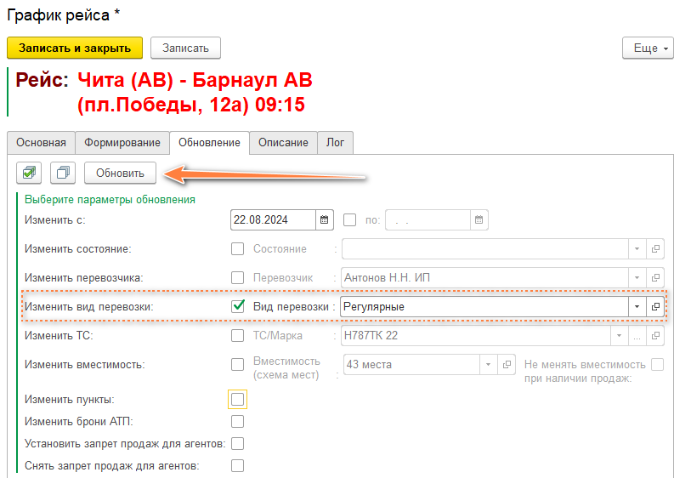Enable the Изменить брони АТП checkbox

[238, 421]
